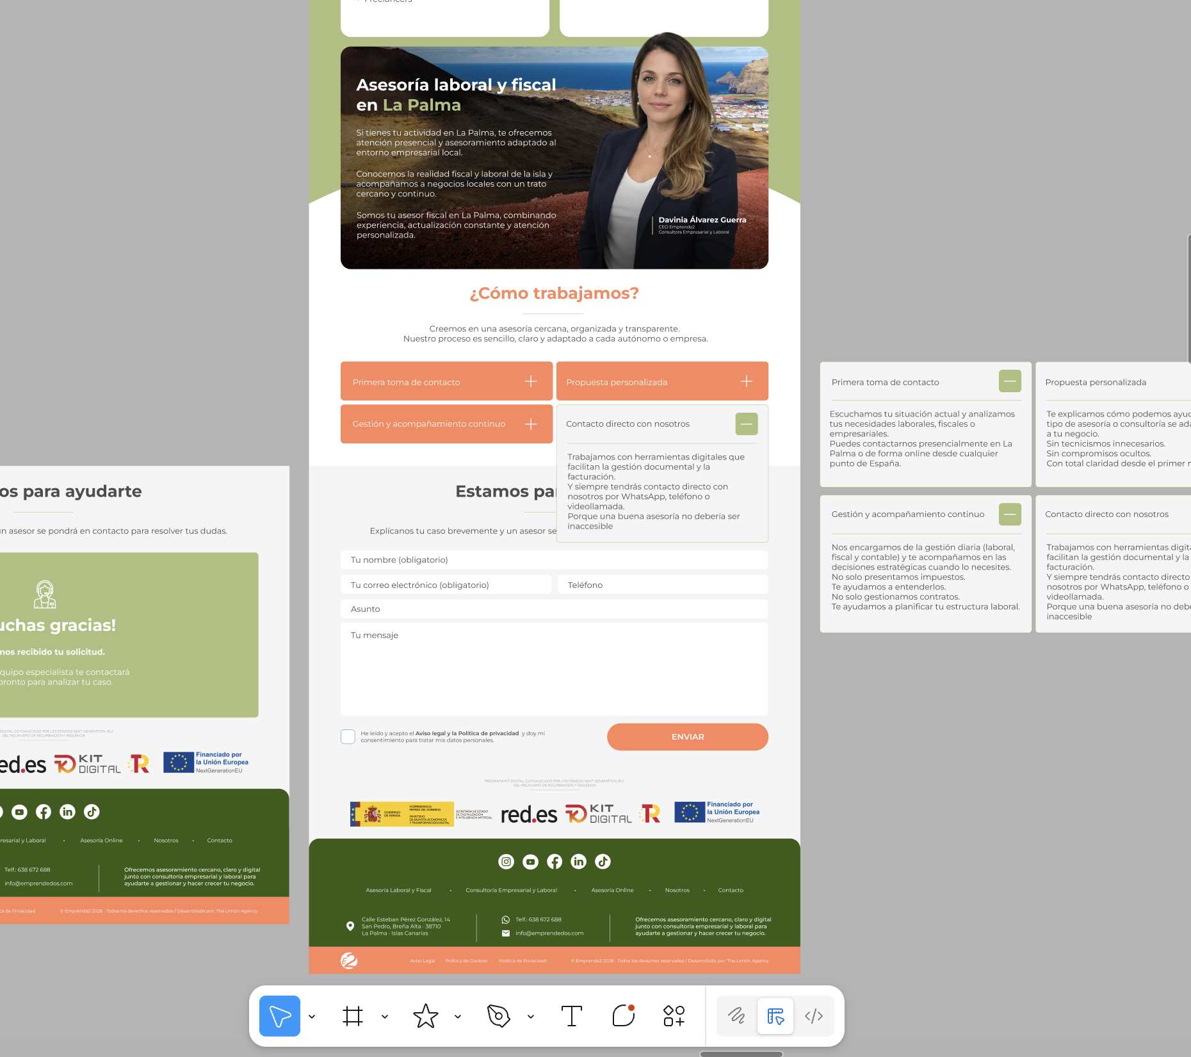
Task: Click 'Contacto' in center footer
Action: coord(731,890)
